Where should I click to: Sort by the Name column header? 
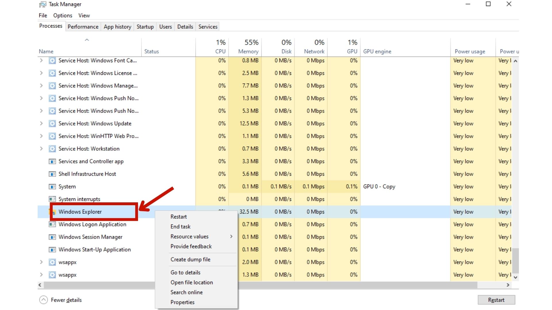tap(89, 47)
